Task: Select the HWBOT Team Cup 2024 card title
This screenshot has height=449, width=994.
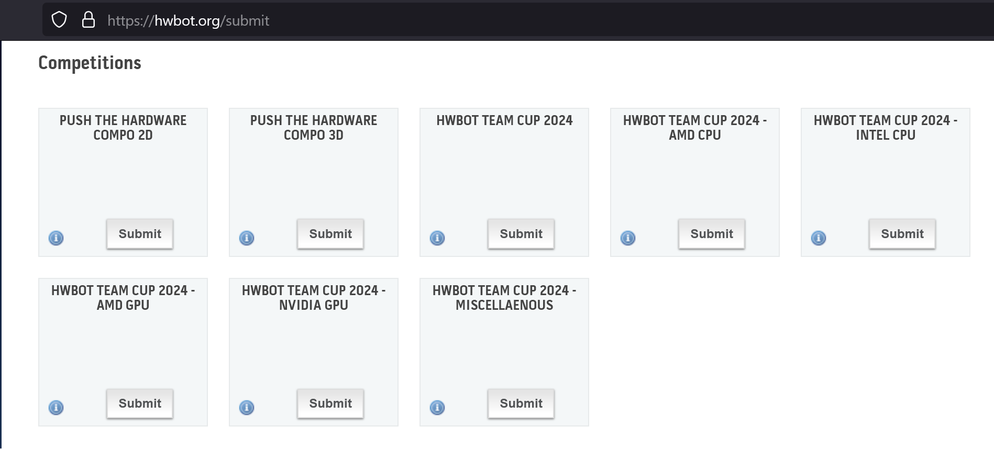Action: (x=504, y=120)
